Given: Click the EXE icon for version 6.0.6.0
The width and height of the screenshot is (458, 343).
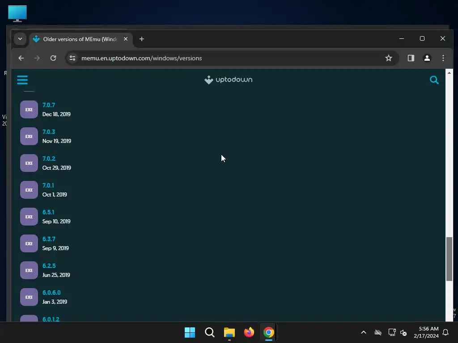Looking at the screenshot, I should (29, 297).
